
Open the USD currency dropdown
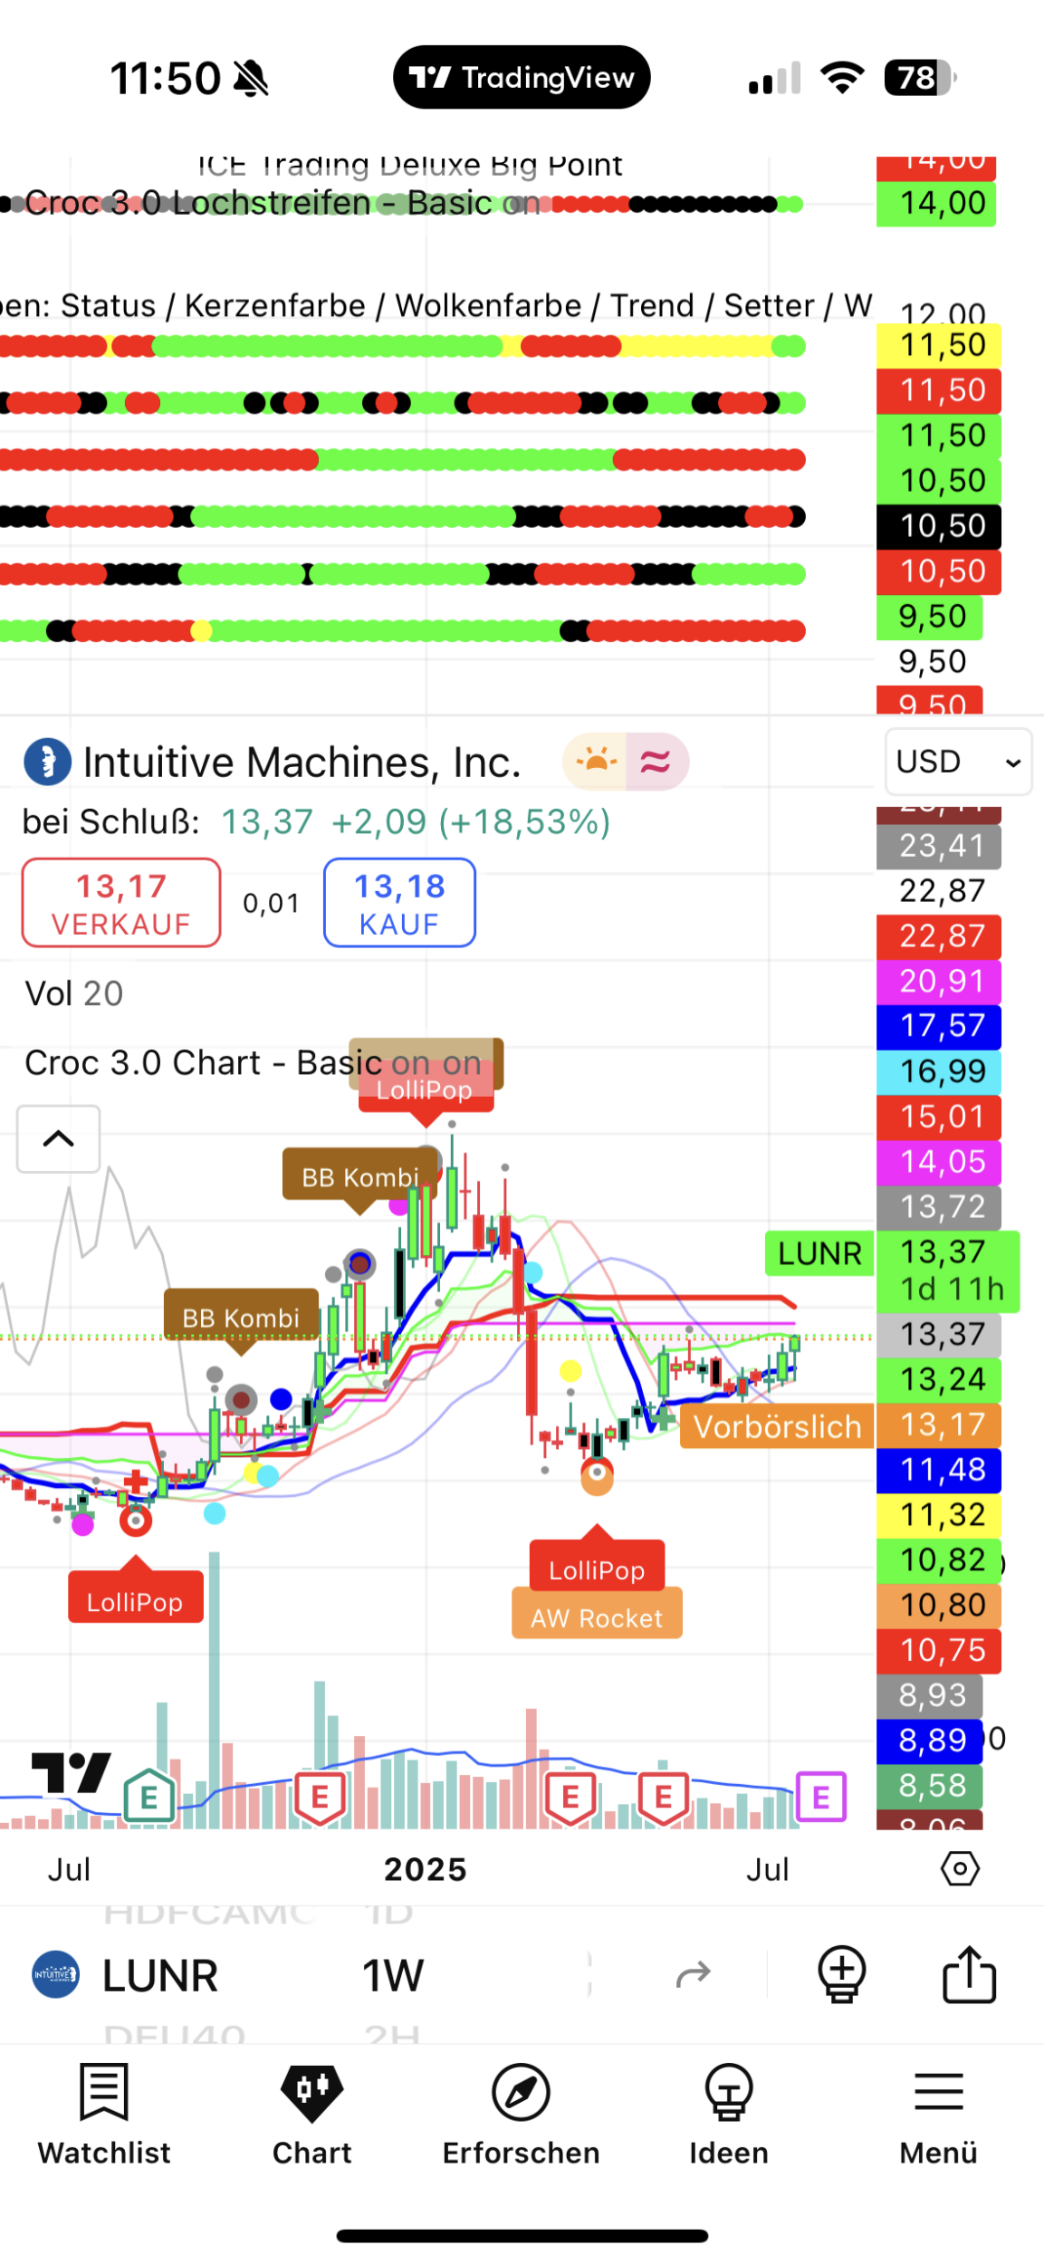click(957, 762)
